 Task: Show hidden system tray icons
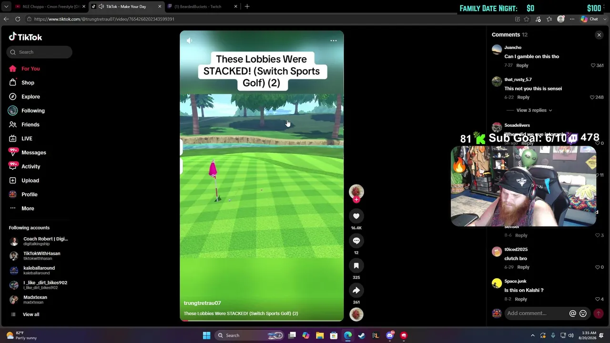click(x=533, y=335)
